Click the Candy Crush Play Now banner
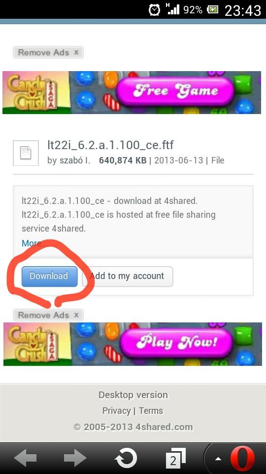Image resolution: width=266 pixels, height=474 pixels. coord(133,344)
